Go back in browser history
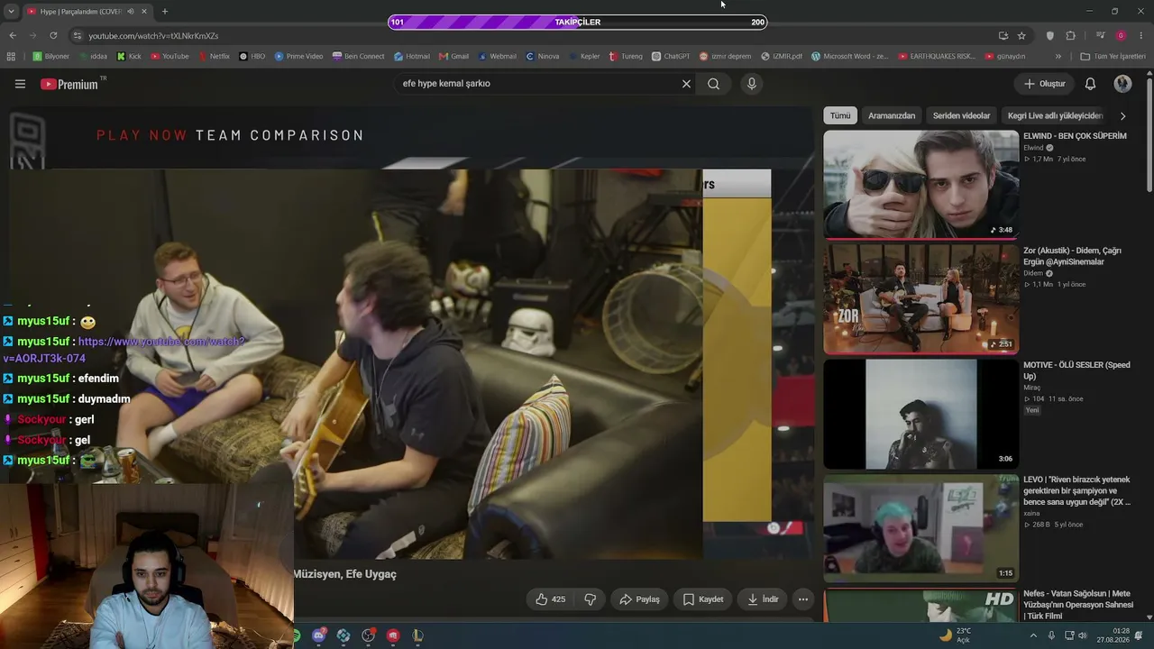1154x649 pixels. (x=13, y=36)
